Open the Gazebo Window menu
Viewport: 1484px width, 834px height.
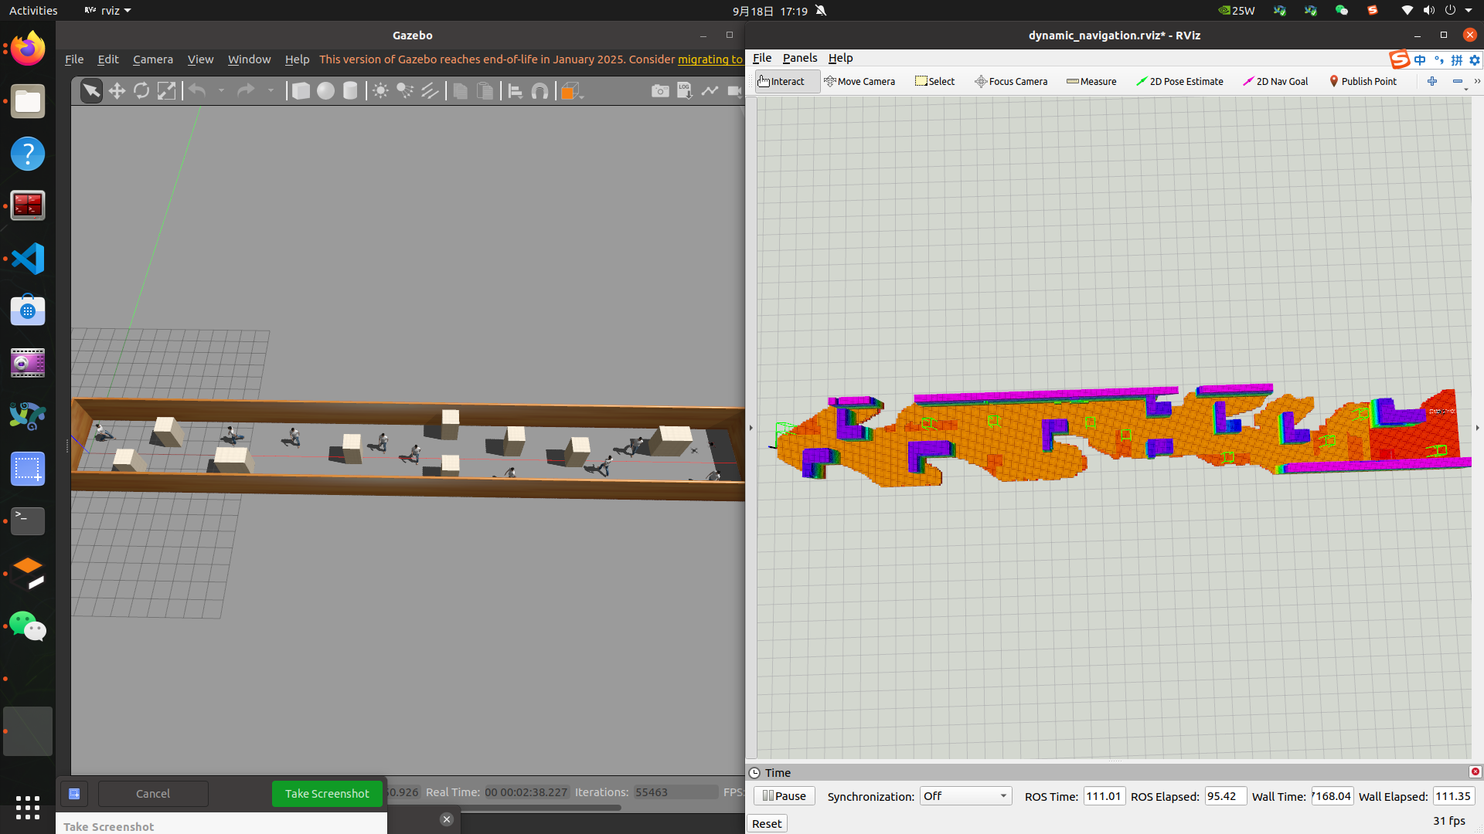[249, 59]
